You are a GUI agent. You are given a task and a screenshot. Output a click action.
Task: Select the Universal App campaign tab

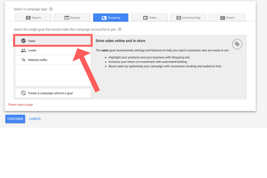tap(188, 18)
